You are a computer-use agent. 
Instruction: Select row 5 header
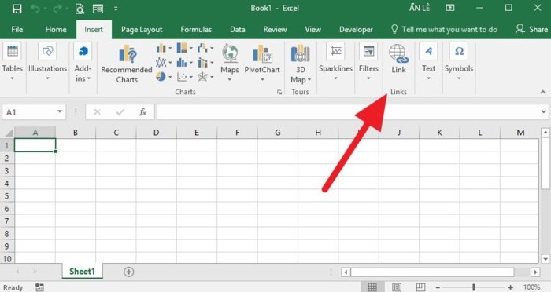point(6,196)
